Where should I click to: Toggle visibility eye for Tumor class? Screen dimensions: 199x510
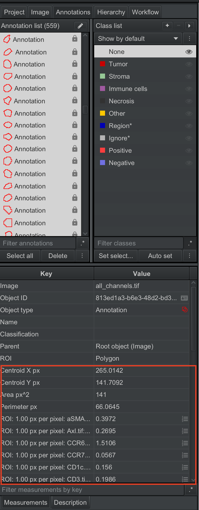coord(189,64)
